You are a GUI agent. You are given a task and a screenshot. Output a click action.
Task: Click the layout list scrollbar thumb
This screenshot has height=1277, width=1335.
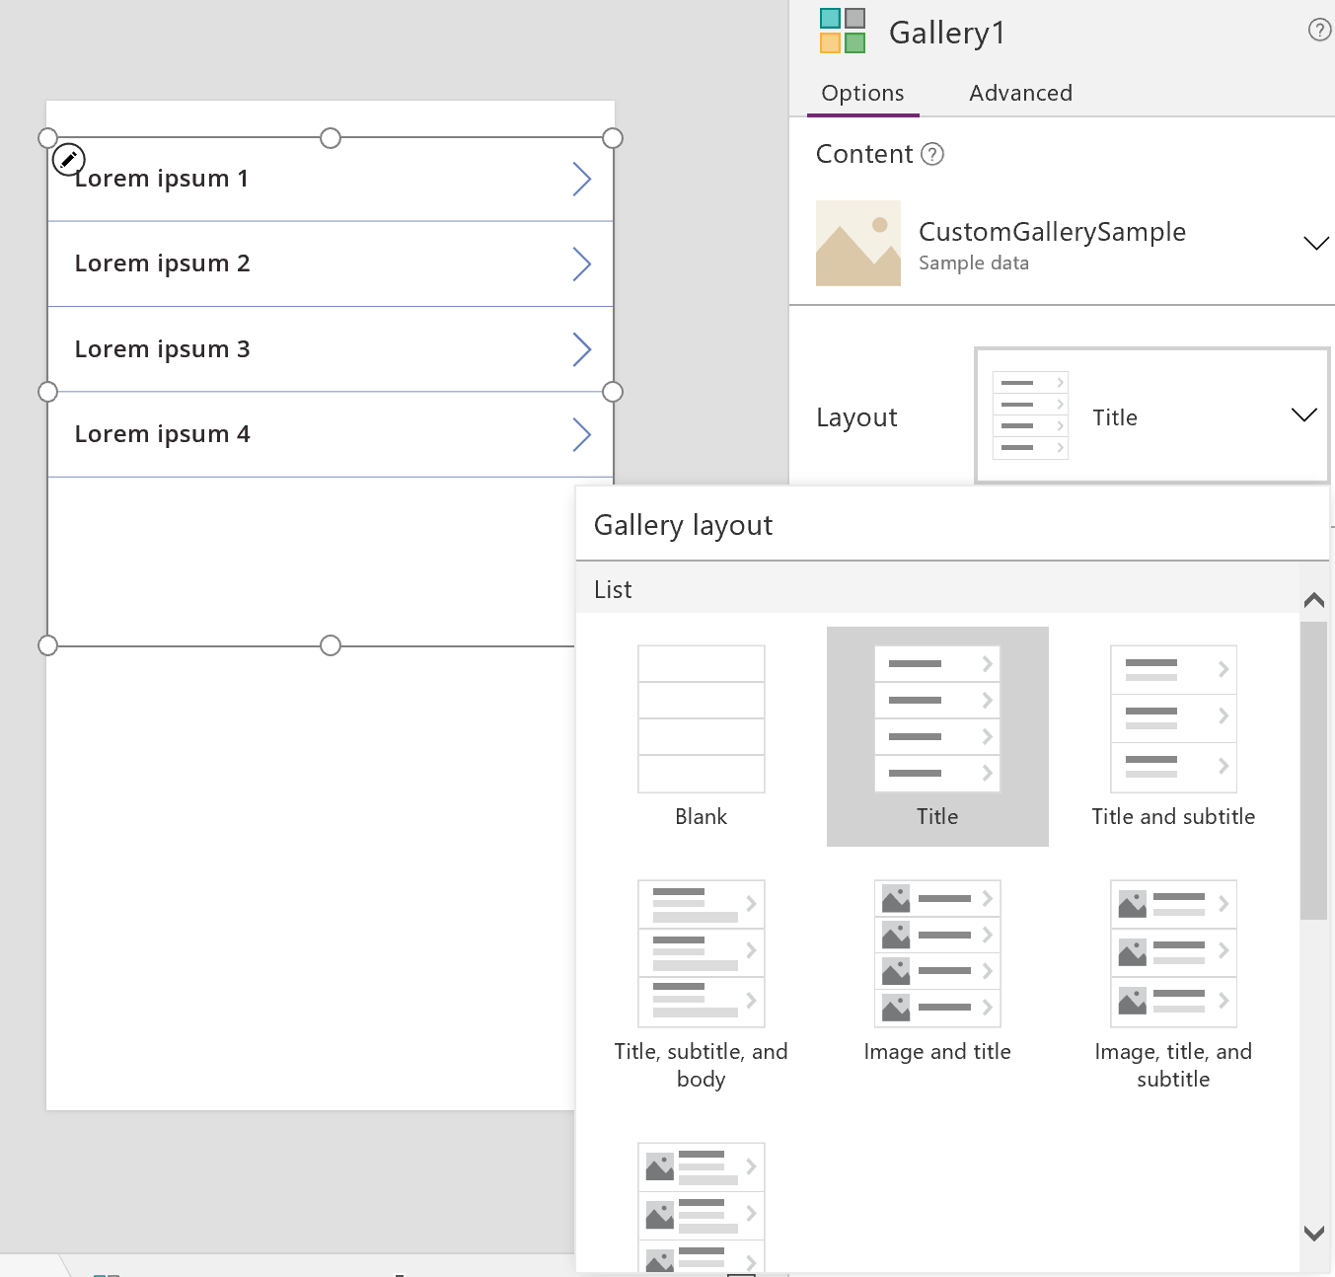coord(1314,771)
